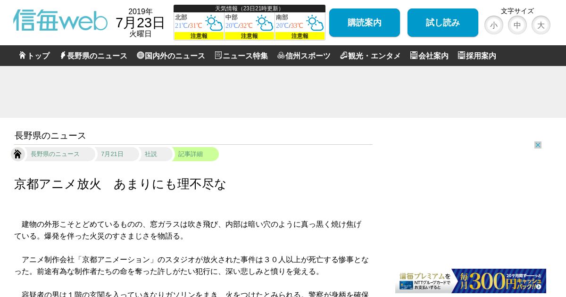Open 採用案内 menu
Image resolution: width=566 pixels, height=297 pixels.
coord(477,56)
